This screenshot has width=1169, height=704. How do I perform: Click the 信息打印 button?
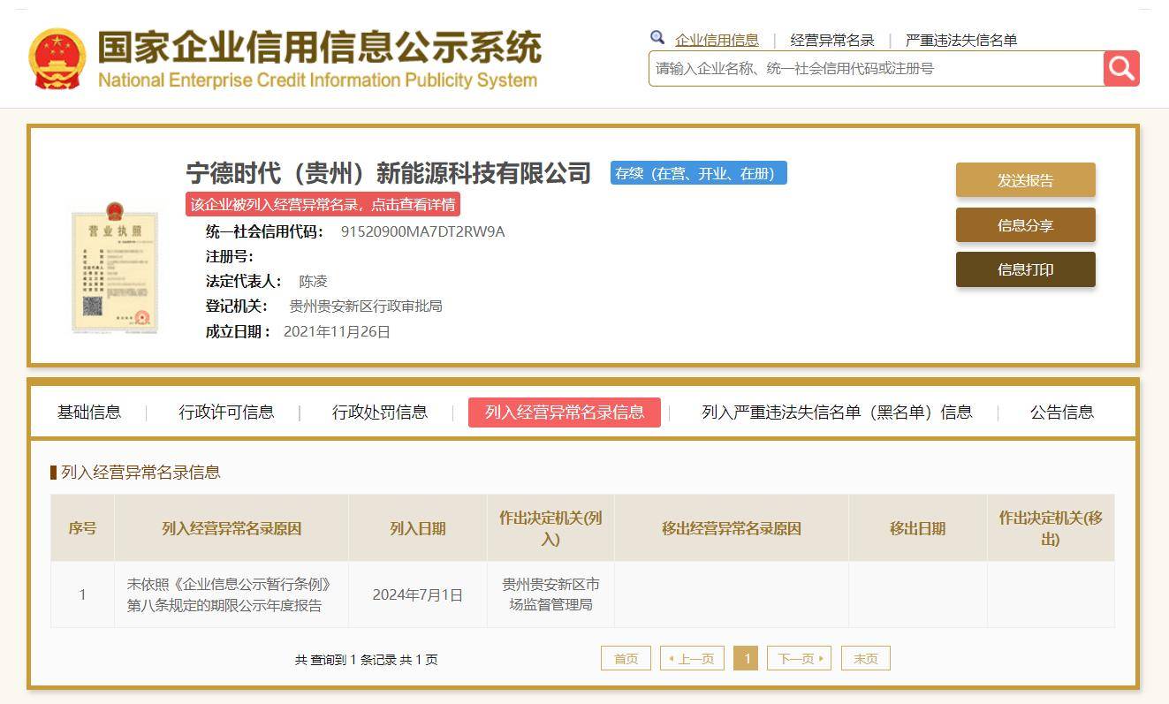point(1025,269)
